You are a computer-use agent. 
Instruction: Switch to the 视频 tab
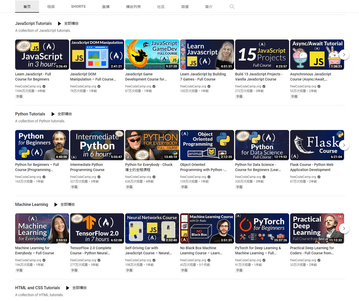(51, 7)
